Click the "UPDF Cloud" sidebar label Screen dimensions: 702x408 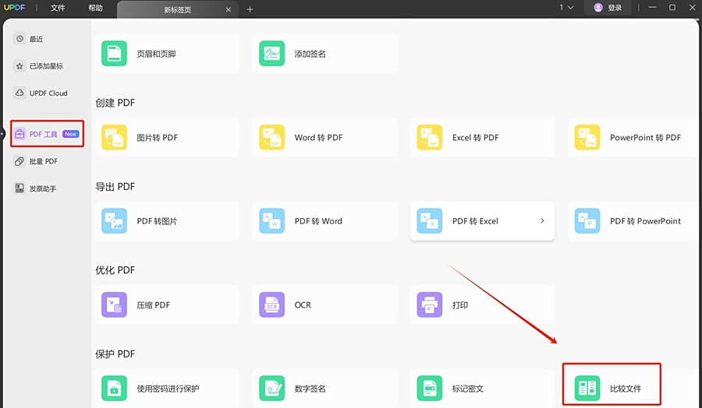(48, 93)
